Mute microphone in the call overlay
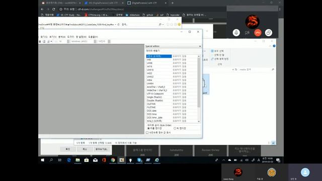Viewport: 322px width, 181px height. 236,33
